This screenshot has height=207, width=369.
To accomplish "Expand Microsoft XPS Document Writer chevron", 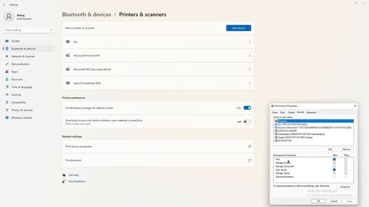I will click(x=250, y=70).
